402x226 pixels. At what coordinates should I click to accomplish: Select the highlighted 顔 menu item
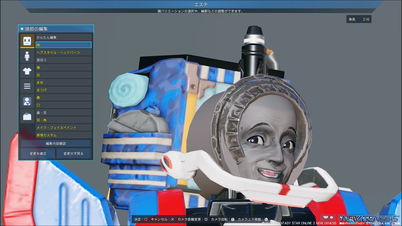(x=63, y=45)
